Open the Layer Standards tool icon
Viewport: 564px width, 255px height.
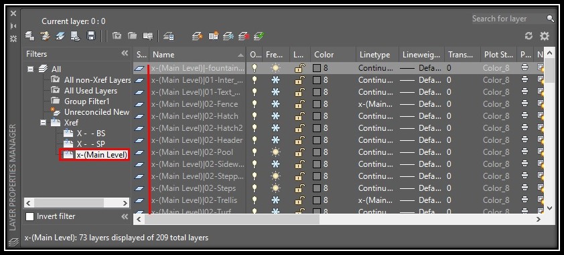pos(30,35)
